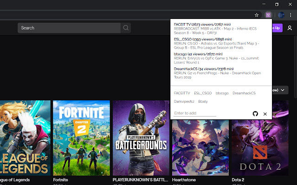Open the League of Legends cover art
The height and width of the screenshot is (185, 297).
25,138
